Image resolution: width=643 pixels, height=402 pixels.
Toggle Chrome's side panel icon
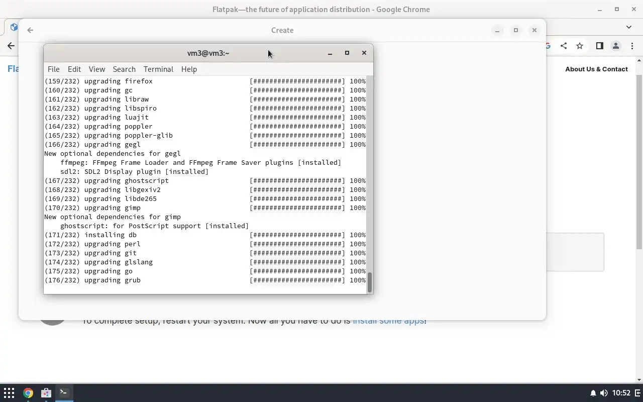(x=599, y=46)
